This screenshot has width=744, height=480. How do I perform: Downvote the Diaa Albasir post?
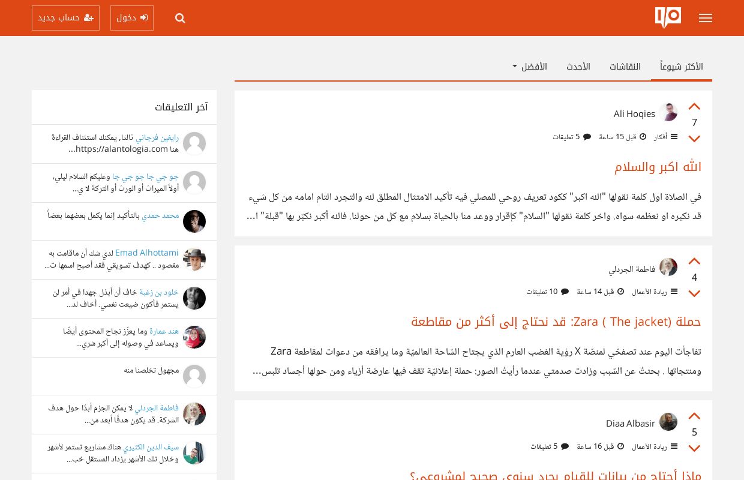click(694, 448)
